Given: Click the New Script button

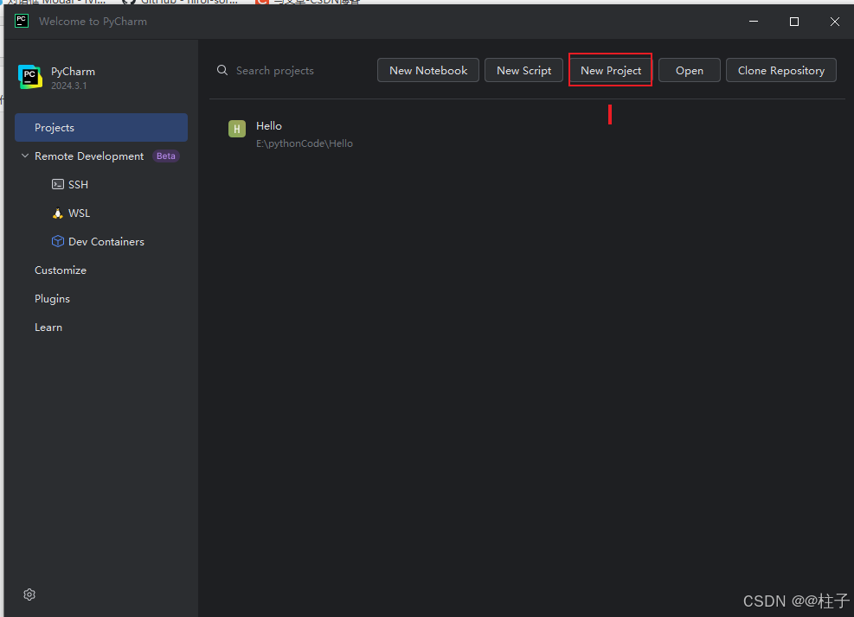Looking at the screenshot, I should 524,70.
